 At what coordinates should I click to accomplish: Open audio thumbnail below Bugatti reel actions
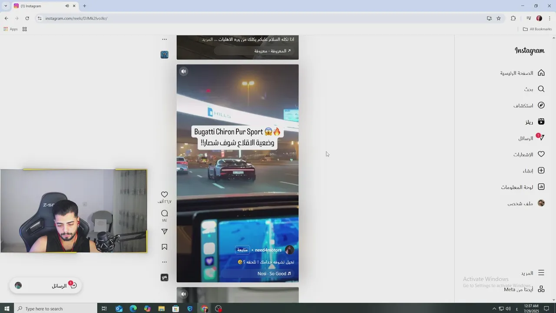[164, 277]
